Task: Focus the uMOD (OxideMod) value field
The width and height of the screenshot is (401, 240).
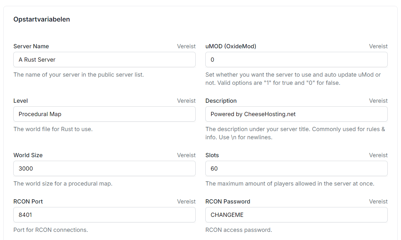Action: point(296,60)
